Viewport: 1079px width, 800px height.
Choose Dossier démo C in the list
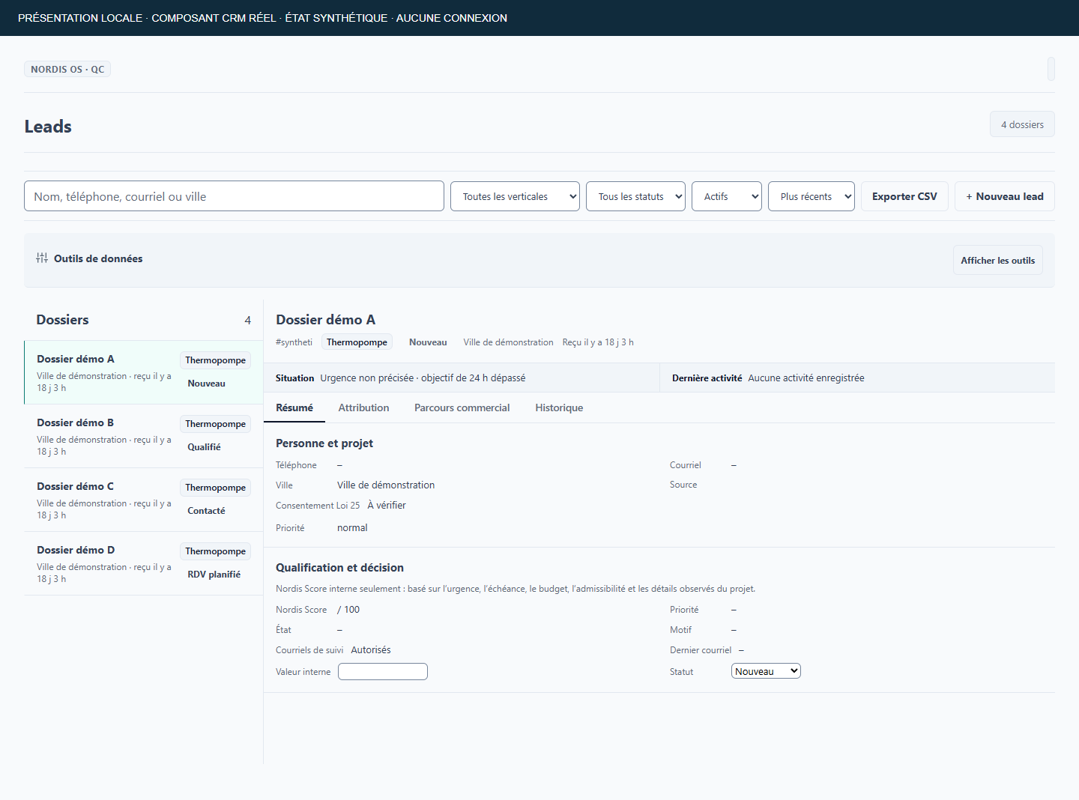click(144, 500)
